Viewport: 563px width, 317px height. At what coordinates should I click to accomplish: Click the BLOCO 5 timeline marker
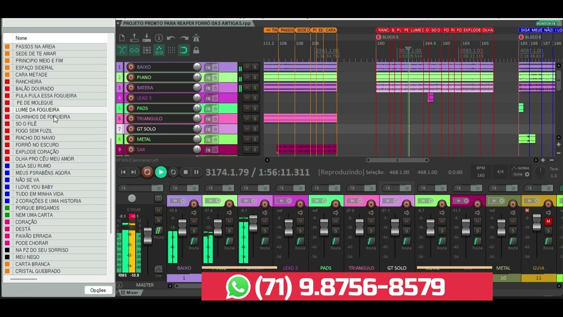390,37
